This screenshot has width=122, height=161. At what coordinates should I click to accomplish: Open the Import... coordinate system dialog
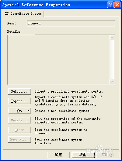click(19, 101)
